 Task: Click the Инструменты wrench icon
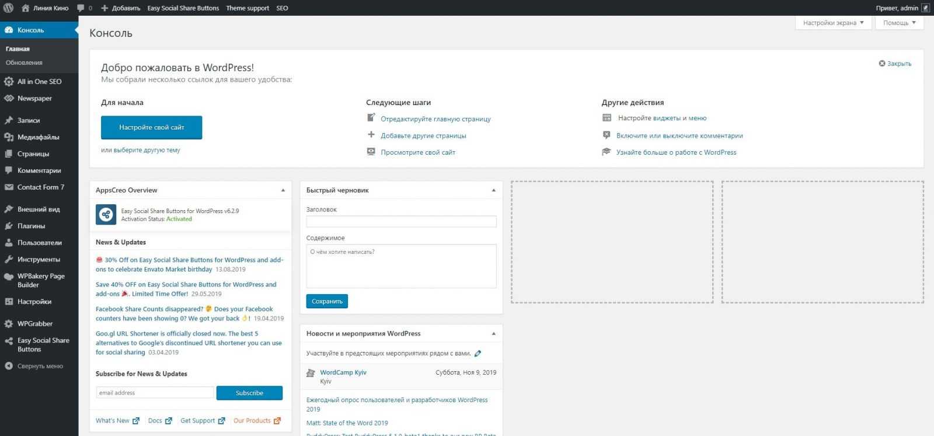9,259
